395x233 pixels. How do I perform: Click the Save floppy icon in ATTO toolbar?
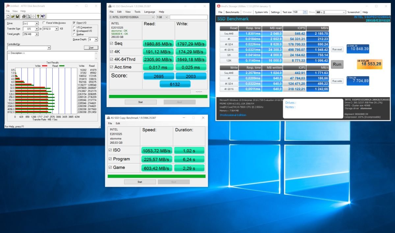(x=17, y=16)
